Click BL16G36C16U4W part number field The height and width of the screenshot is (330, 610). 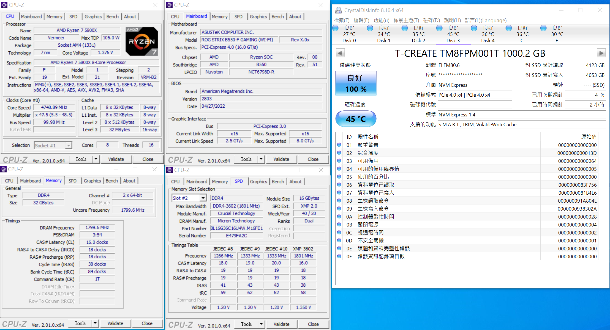coord(236,228)
